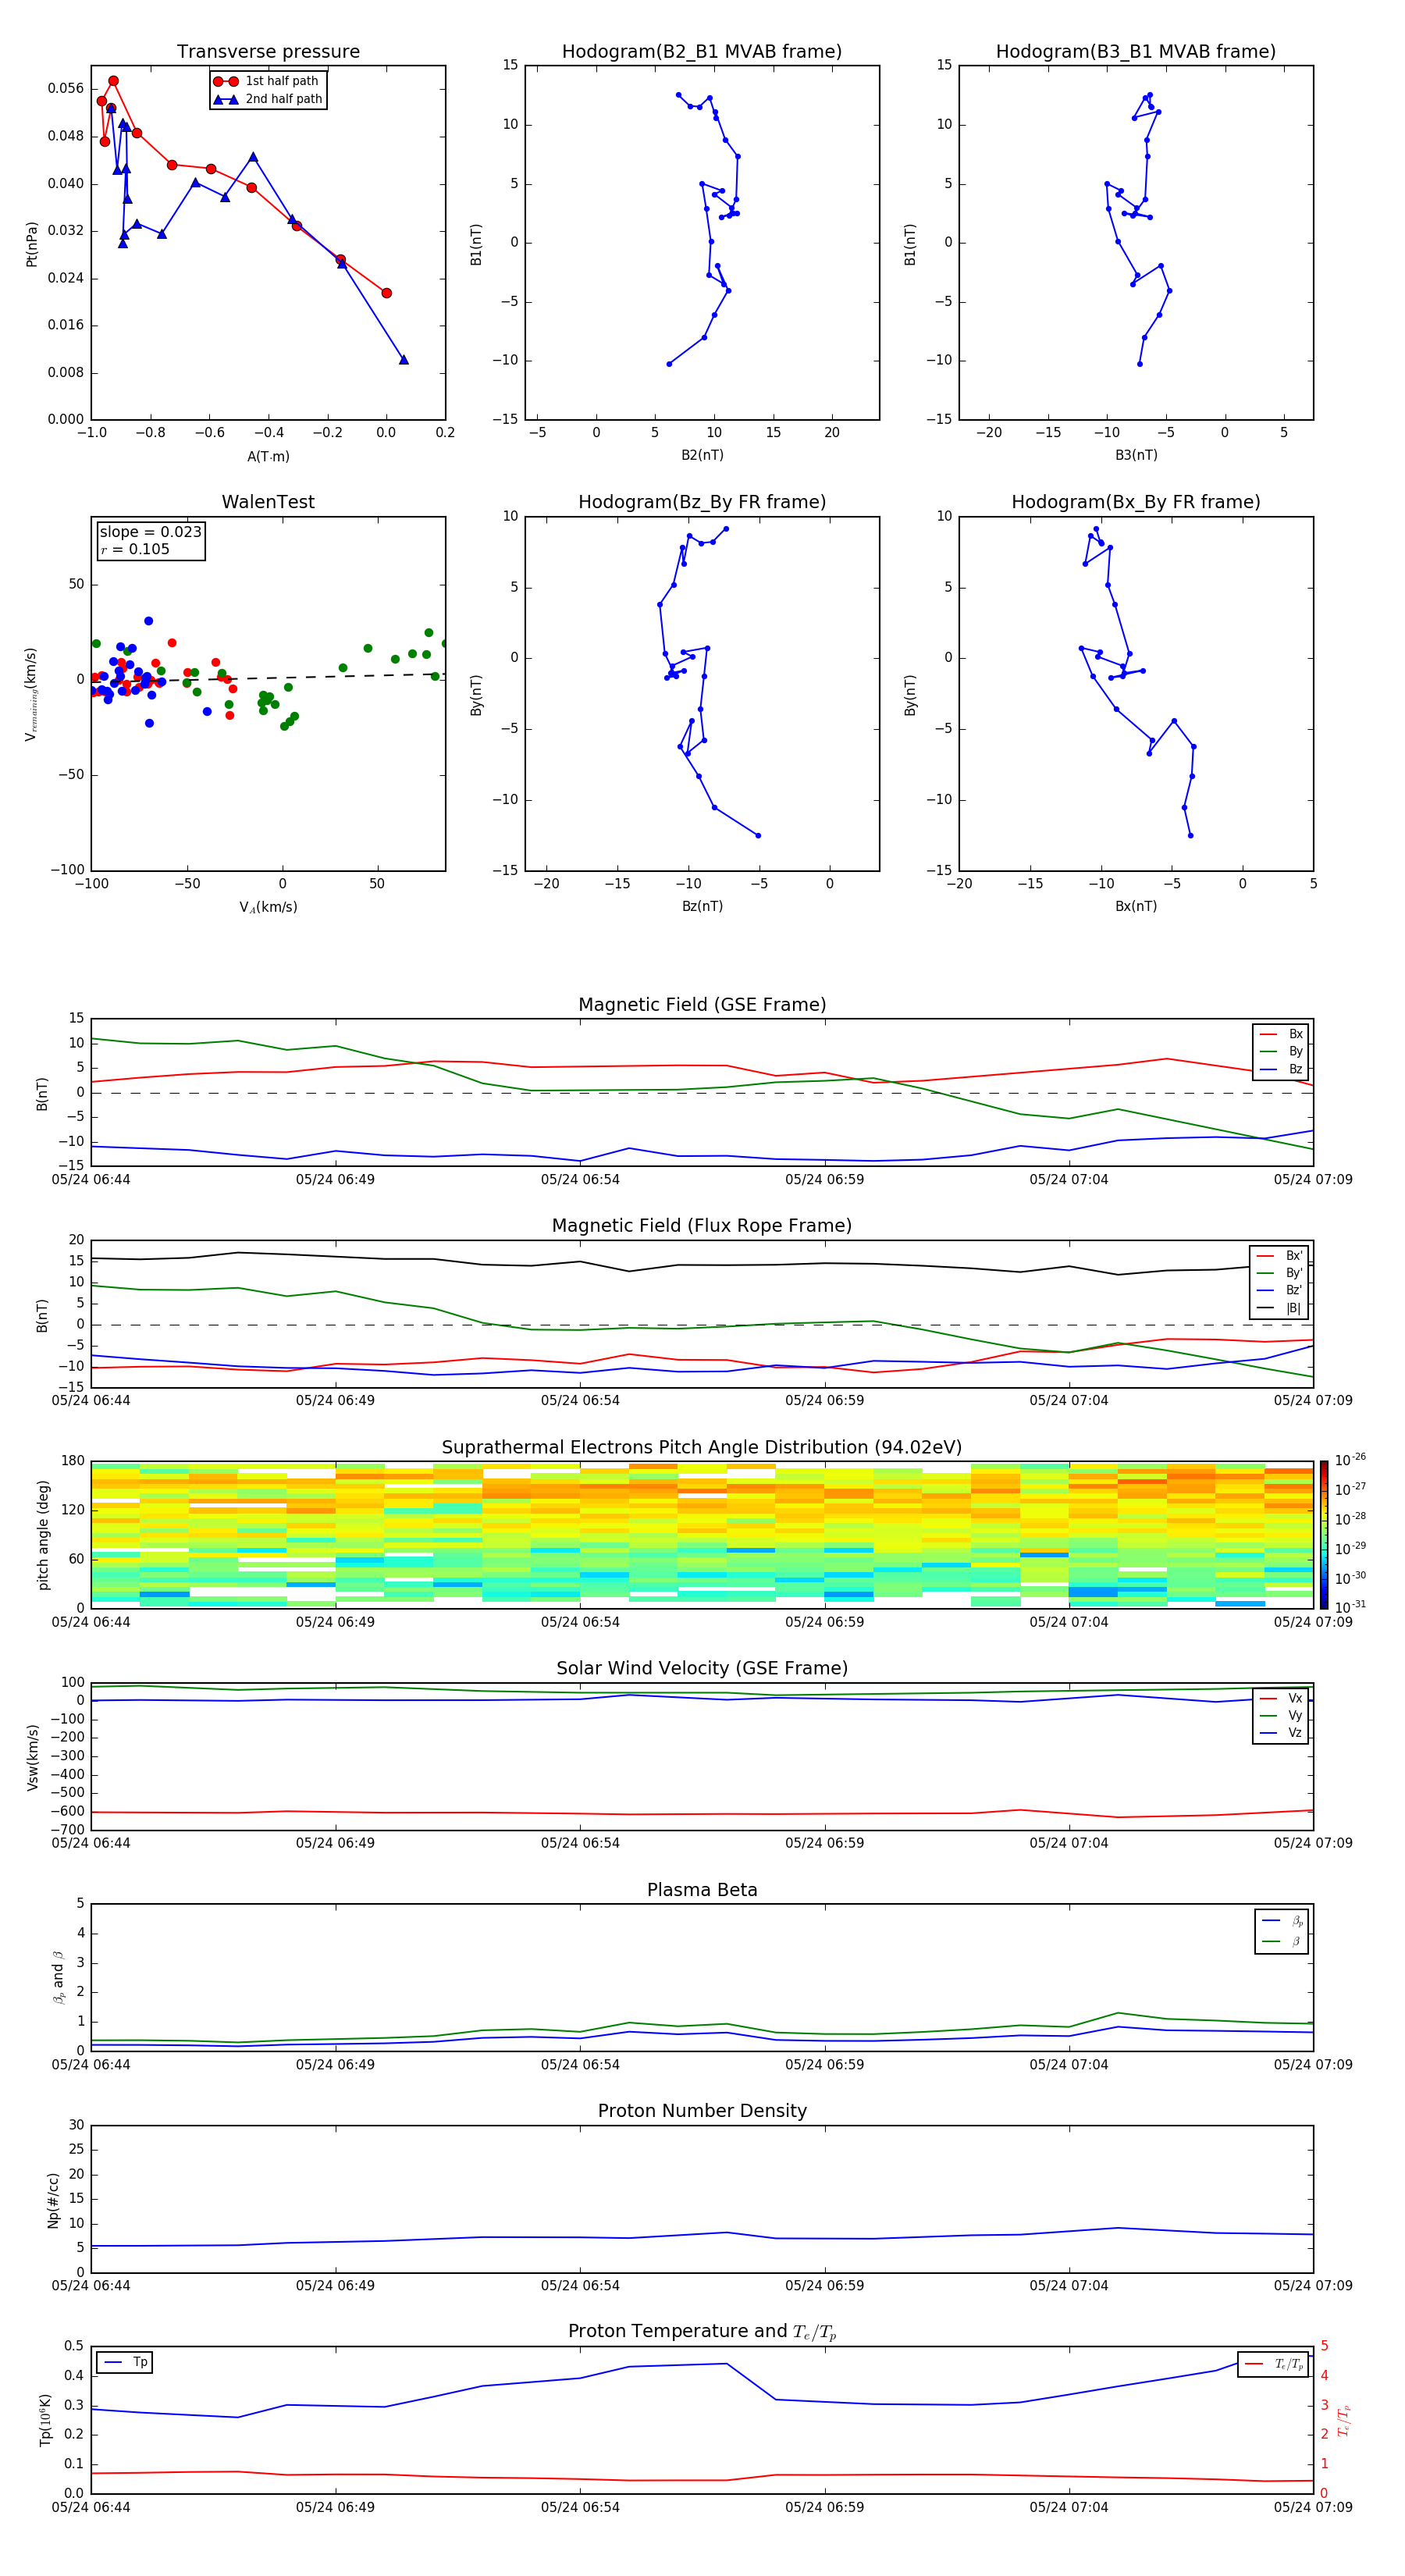Image resolution: width=1405 pixels, height=2576 pixels.
Task: Select "By" in the GSE Frame legend
Action: pos(1282,1051)
